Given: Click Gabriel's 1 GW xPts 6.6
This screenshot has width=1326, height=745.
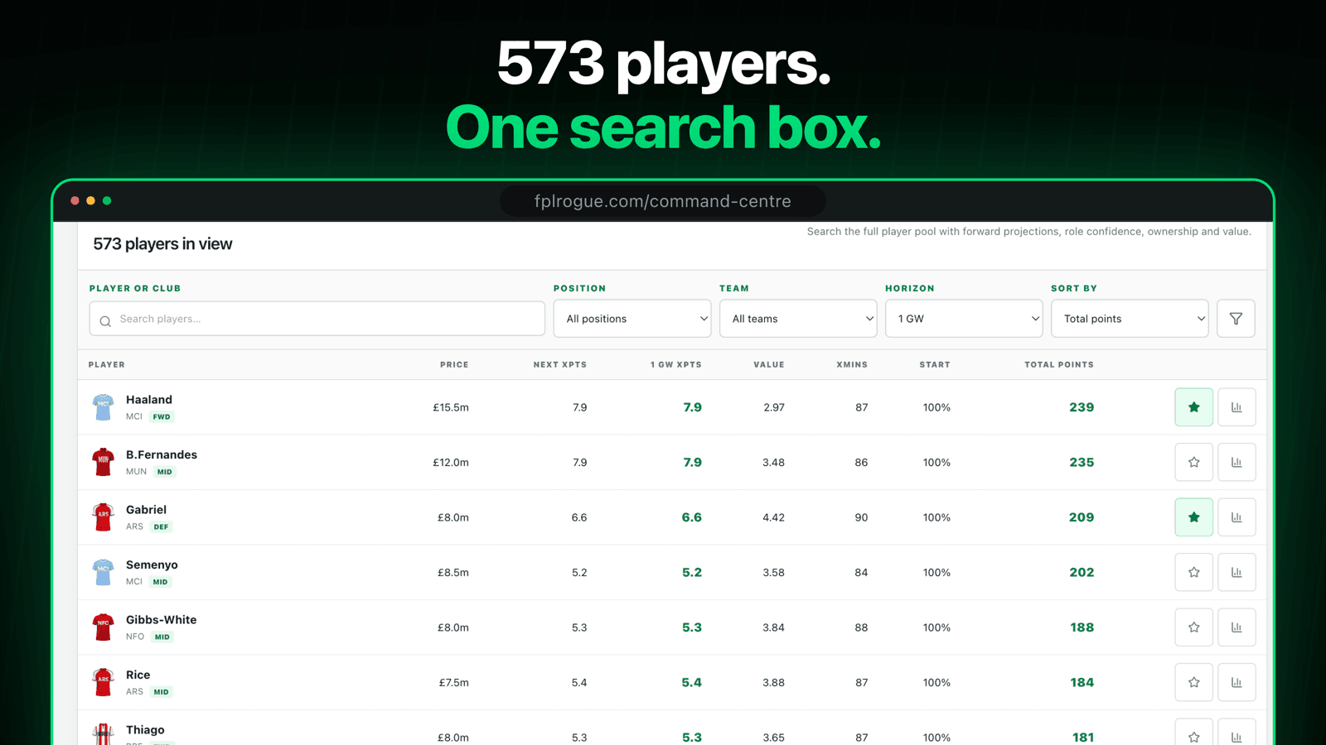Looking at the screenshot, I should click(692, 517).
